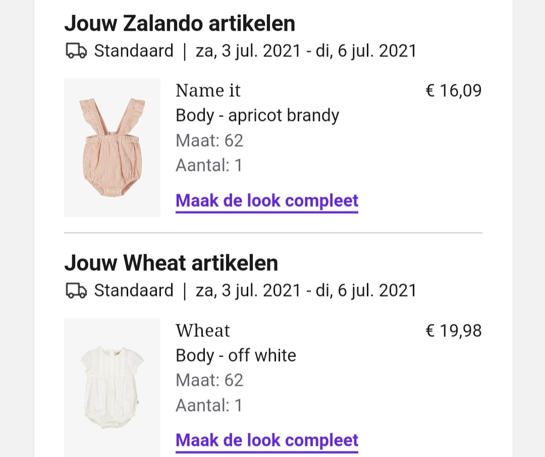Click the € 16,09 price

(x=454, y=91)
